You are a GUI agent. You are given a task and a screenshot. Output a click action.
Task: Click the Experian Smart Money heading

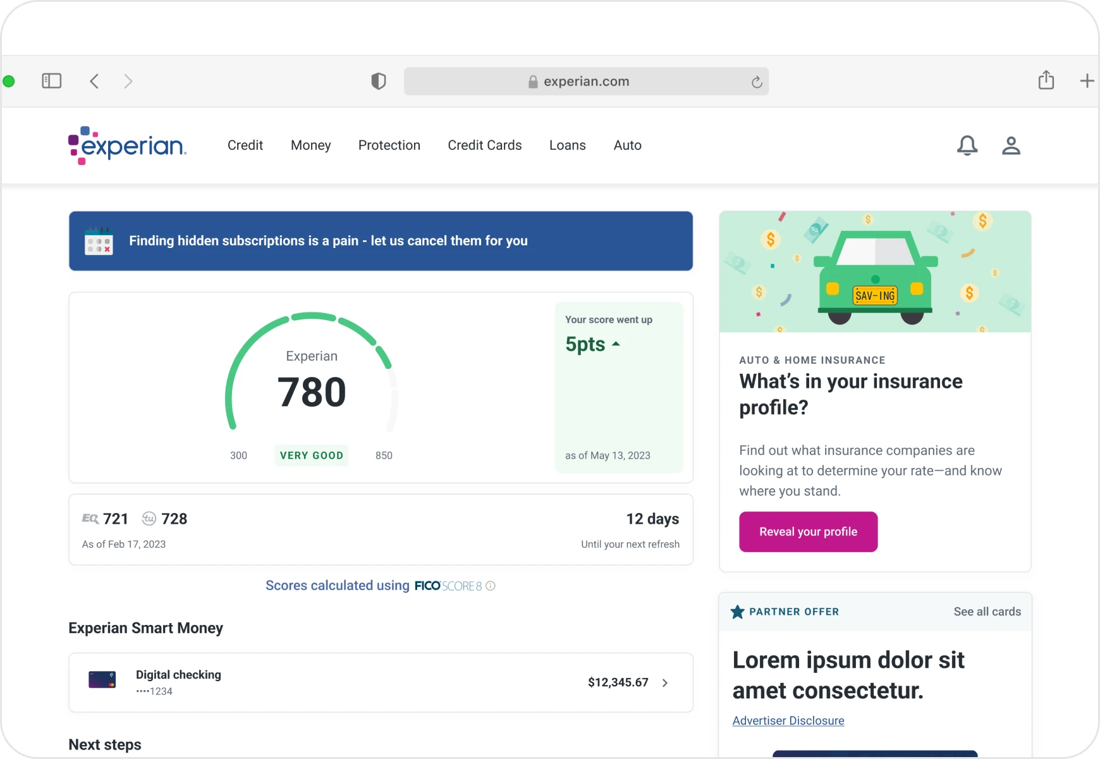[x=146, y=628]
